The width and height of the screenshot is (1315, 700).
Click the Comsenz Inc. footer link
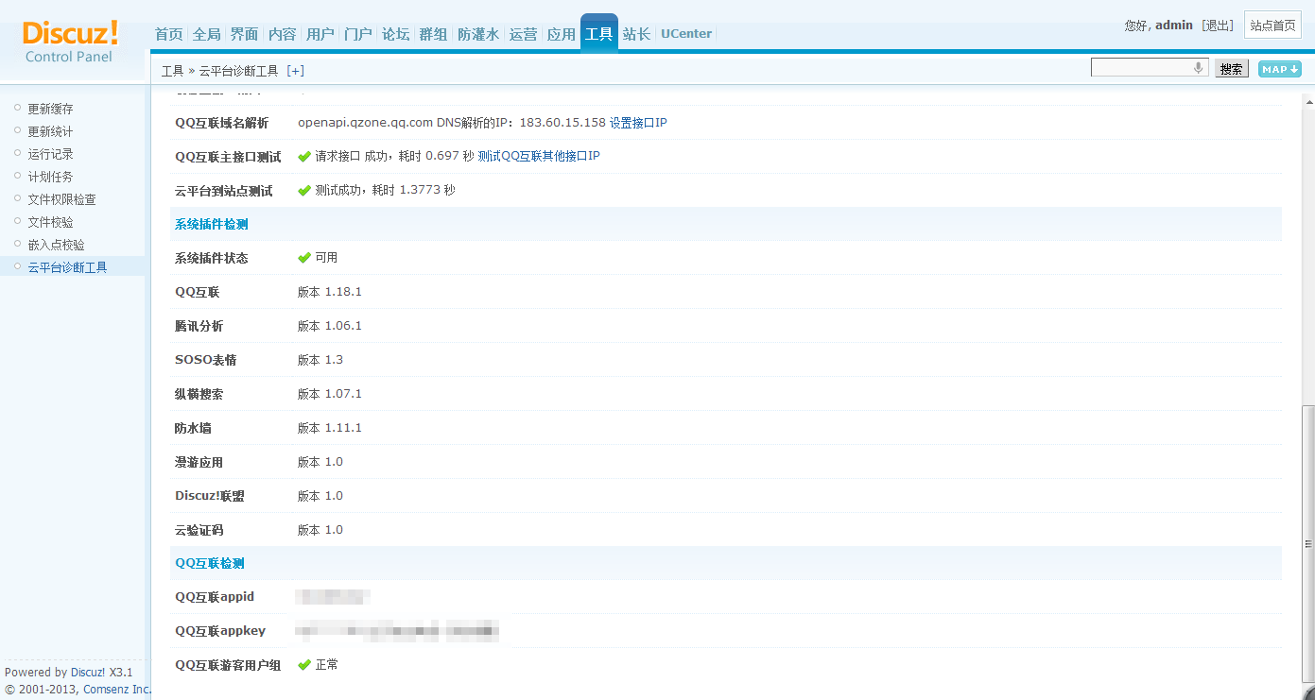tap(117, 690)
